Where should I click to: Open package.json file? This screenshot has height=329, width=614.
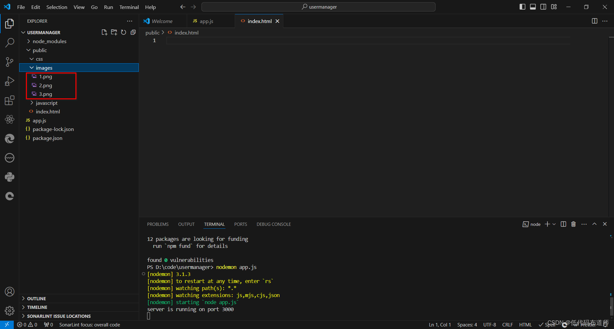click(47, 138)
